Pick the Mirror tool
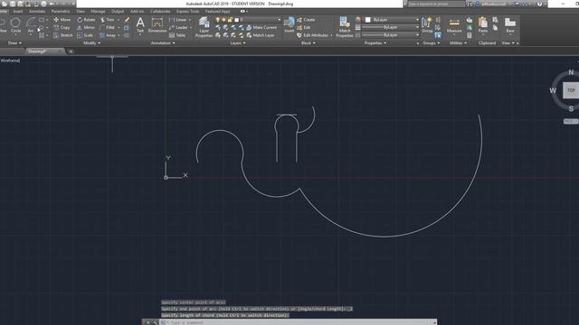Image resolution: width=579 pixels, height=325 pixels. (86, 28)
